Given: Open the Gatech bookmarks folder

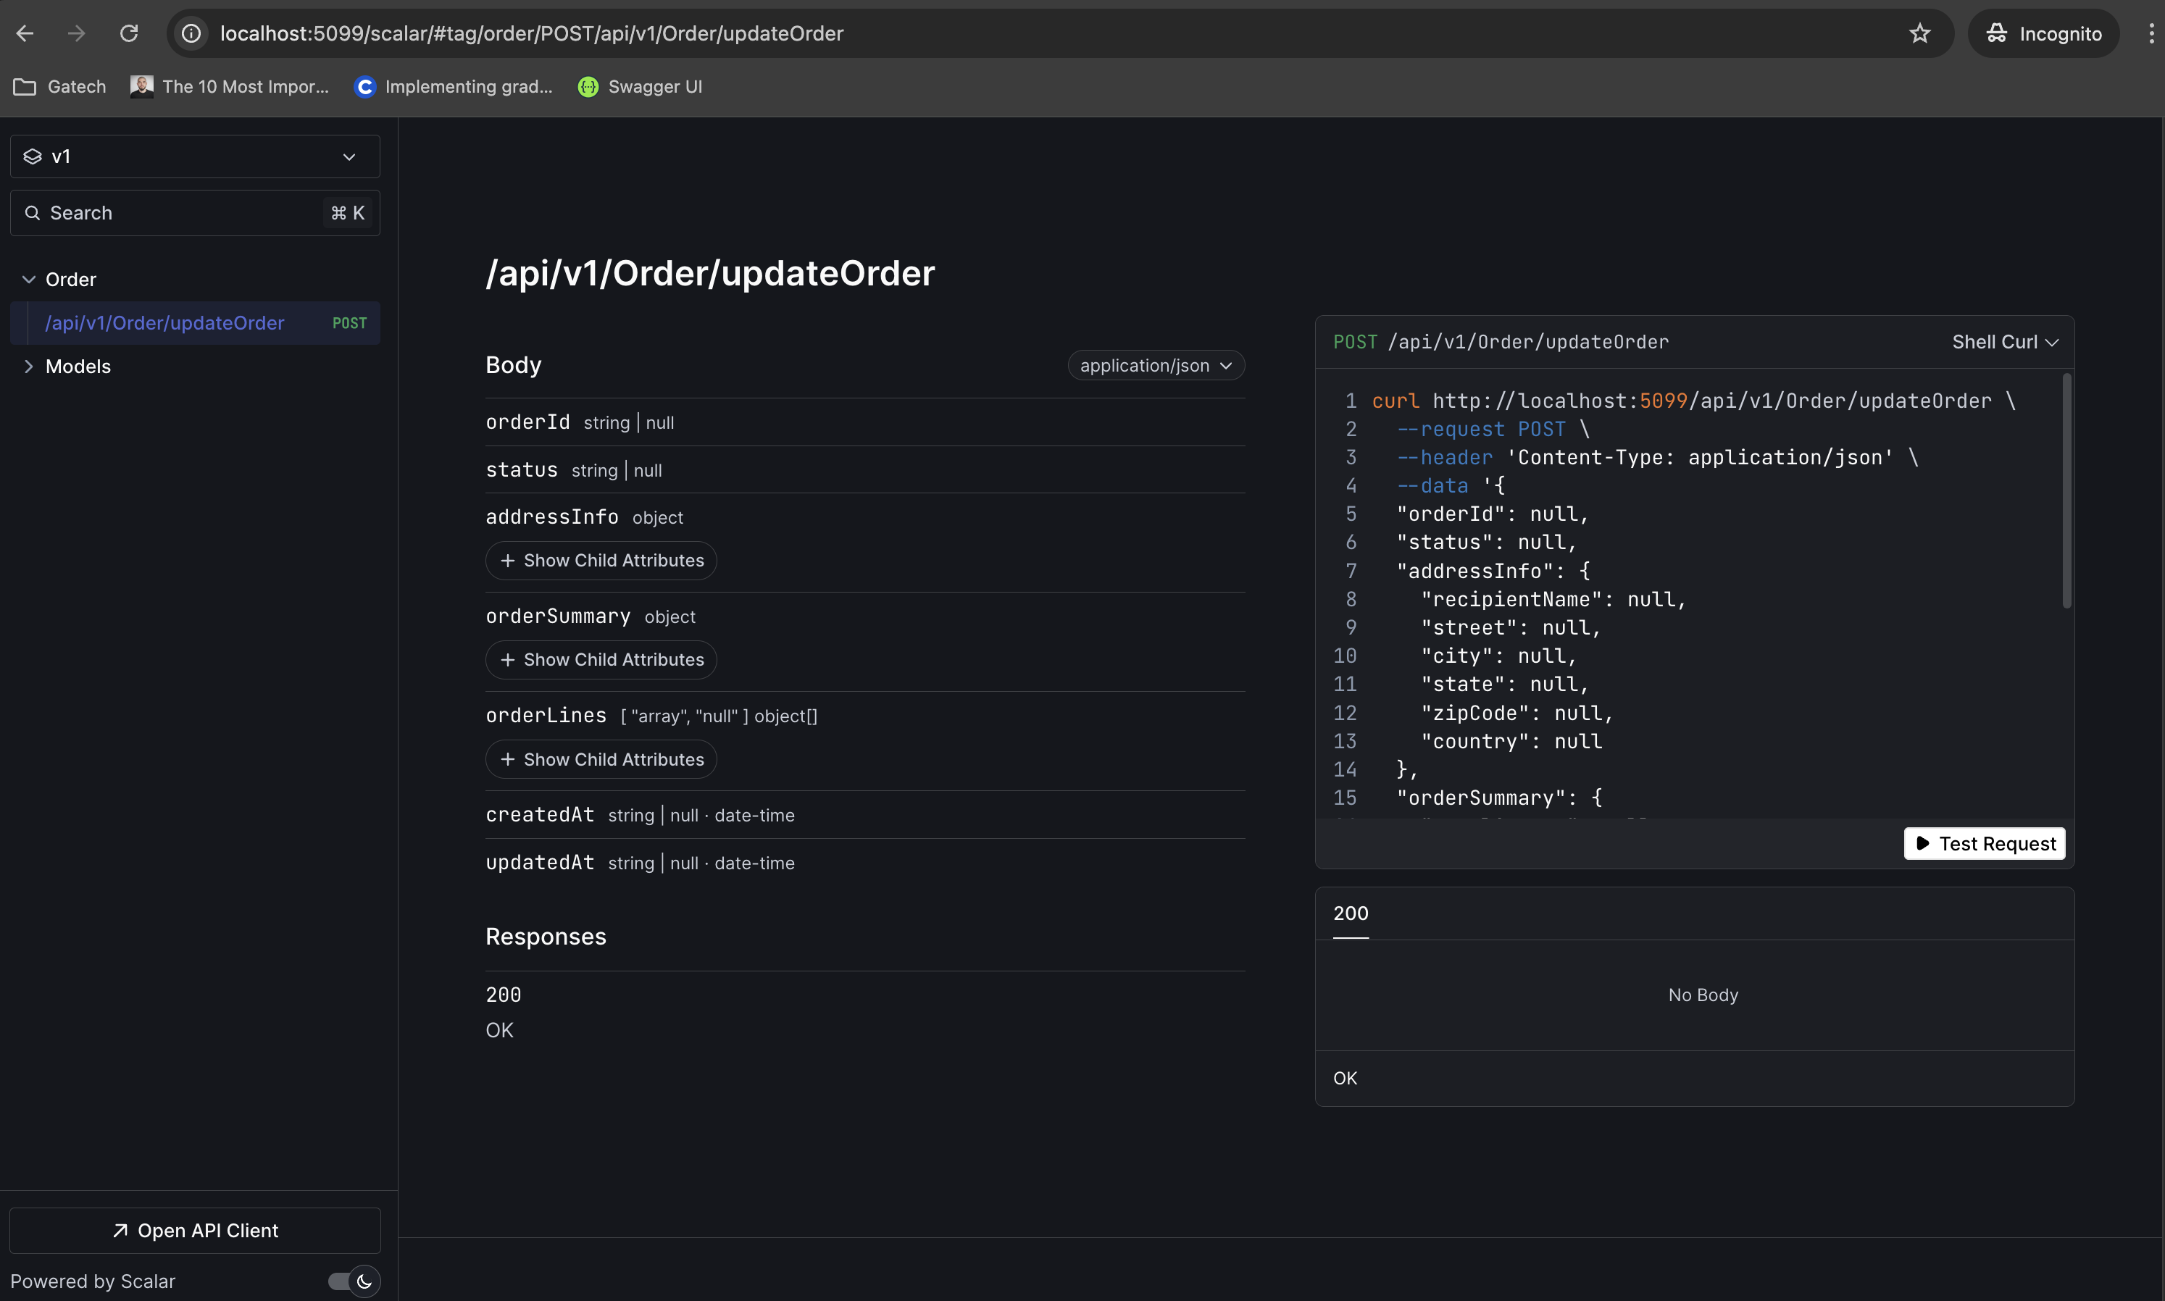Looking at the screenshot, I should tap(59, 87).
